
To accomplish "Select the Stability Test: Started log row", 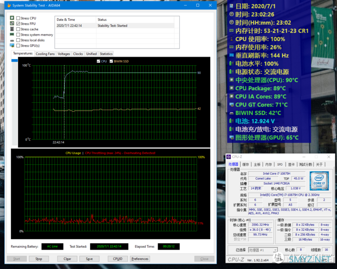I will [x=114, y=25].
